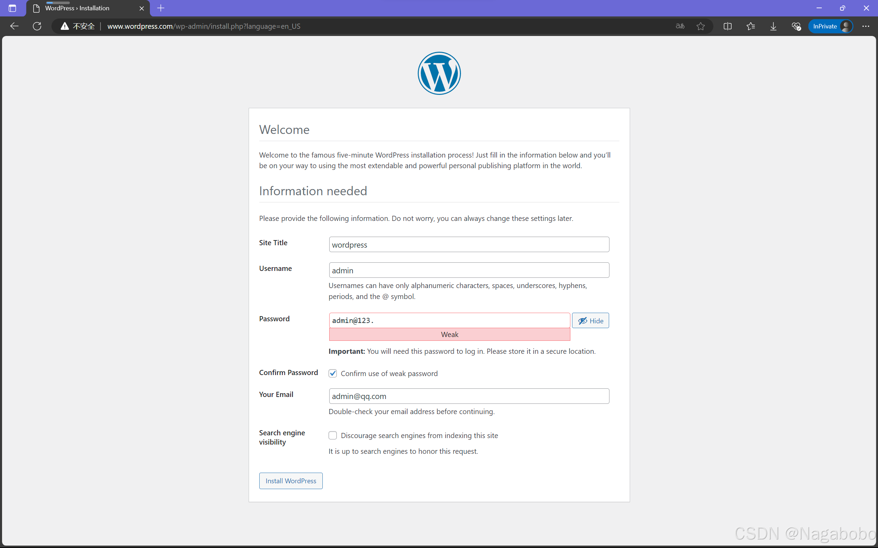Viewport: 878px width, 548px height.
Task: Add page to favorites star icon
Action: click(x=701, y=26)
